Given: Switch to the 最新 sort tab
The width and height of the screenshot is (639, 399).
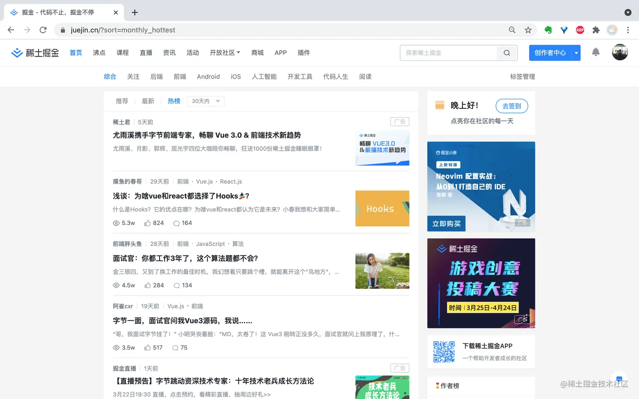Looking at the screenshot, I should 148,101.
